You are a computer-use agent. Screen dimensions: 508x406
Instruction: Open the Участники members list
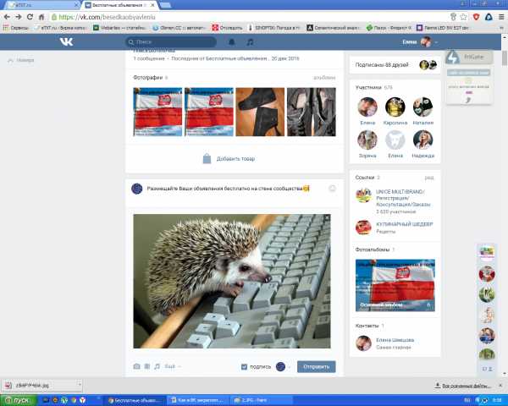[x=373, y=87]
